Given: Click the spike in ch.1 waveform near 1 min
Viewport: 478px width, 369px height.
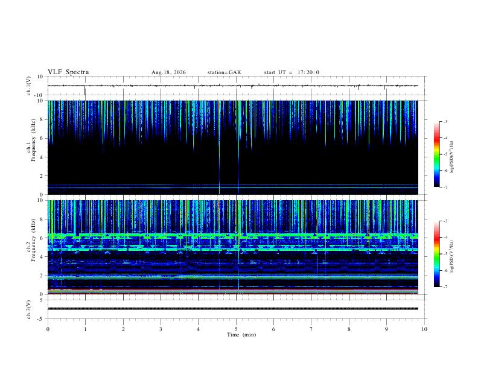Looking at the screenshot, I should pos(85,90).
